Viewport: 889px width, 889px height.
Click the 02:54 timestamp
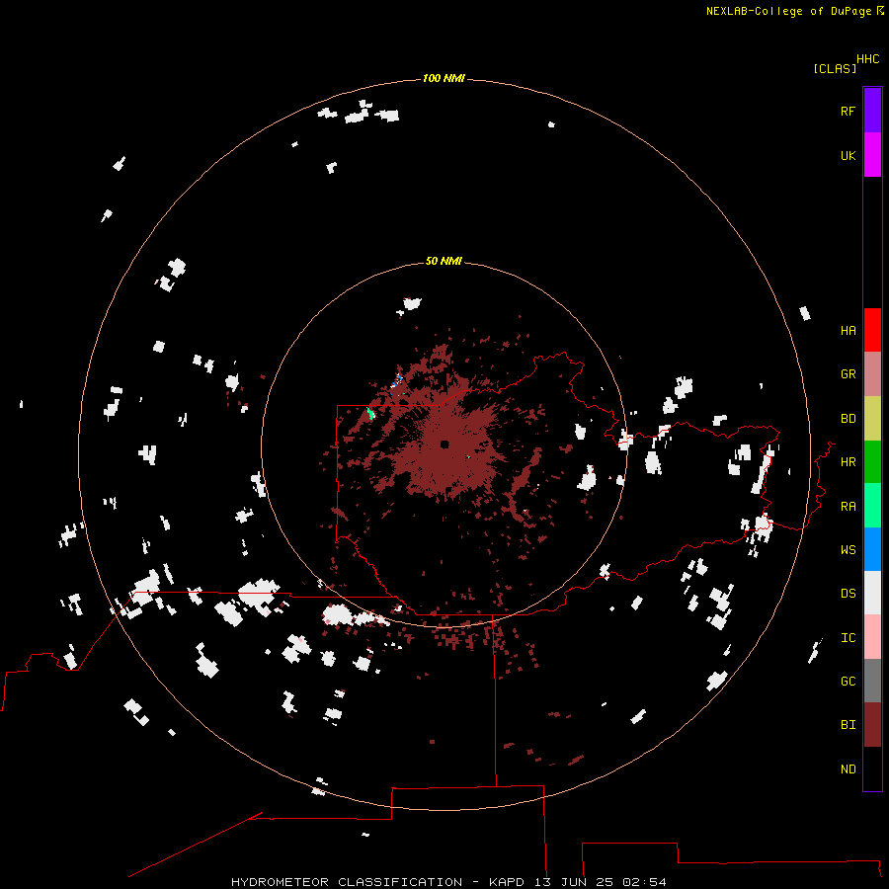(644, 882)
